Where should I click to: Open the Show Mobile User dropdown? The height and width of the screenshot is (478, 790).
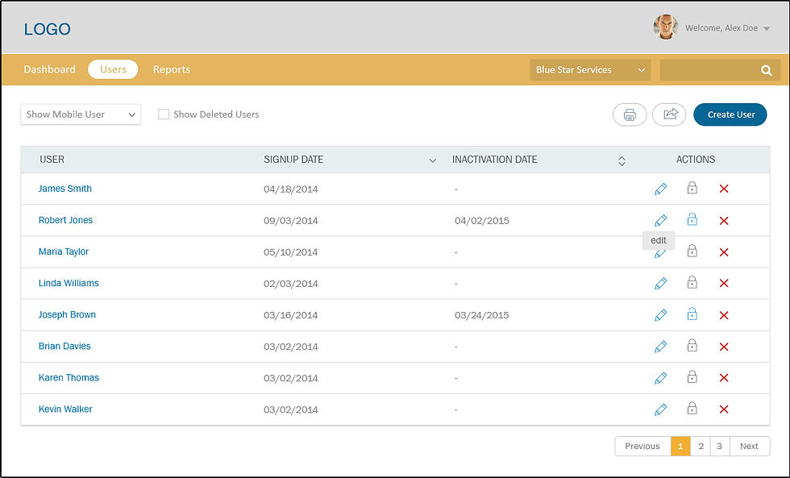[x=81, y=114]
